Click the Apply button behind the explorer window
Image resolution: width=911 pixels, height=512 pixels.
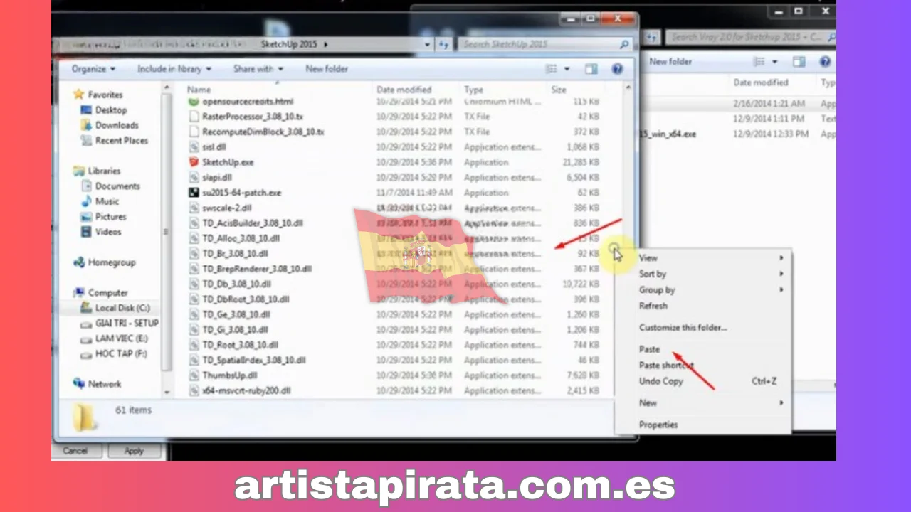tap(134, 451)
